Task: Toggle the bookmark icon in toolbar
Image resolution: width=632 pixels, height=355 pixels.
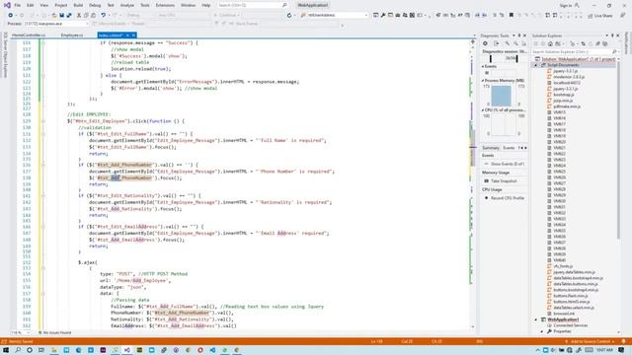Action: coord(512,16)
